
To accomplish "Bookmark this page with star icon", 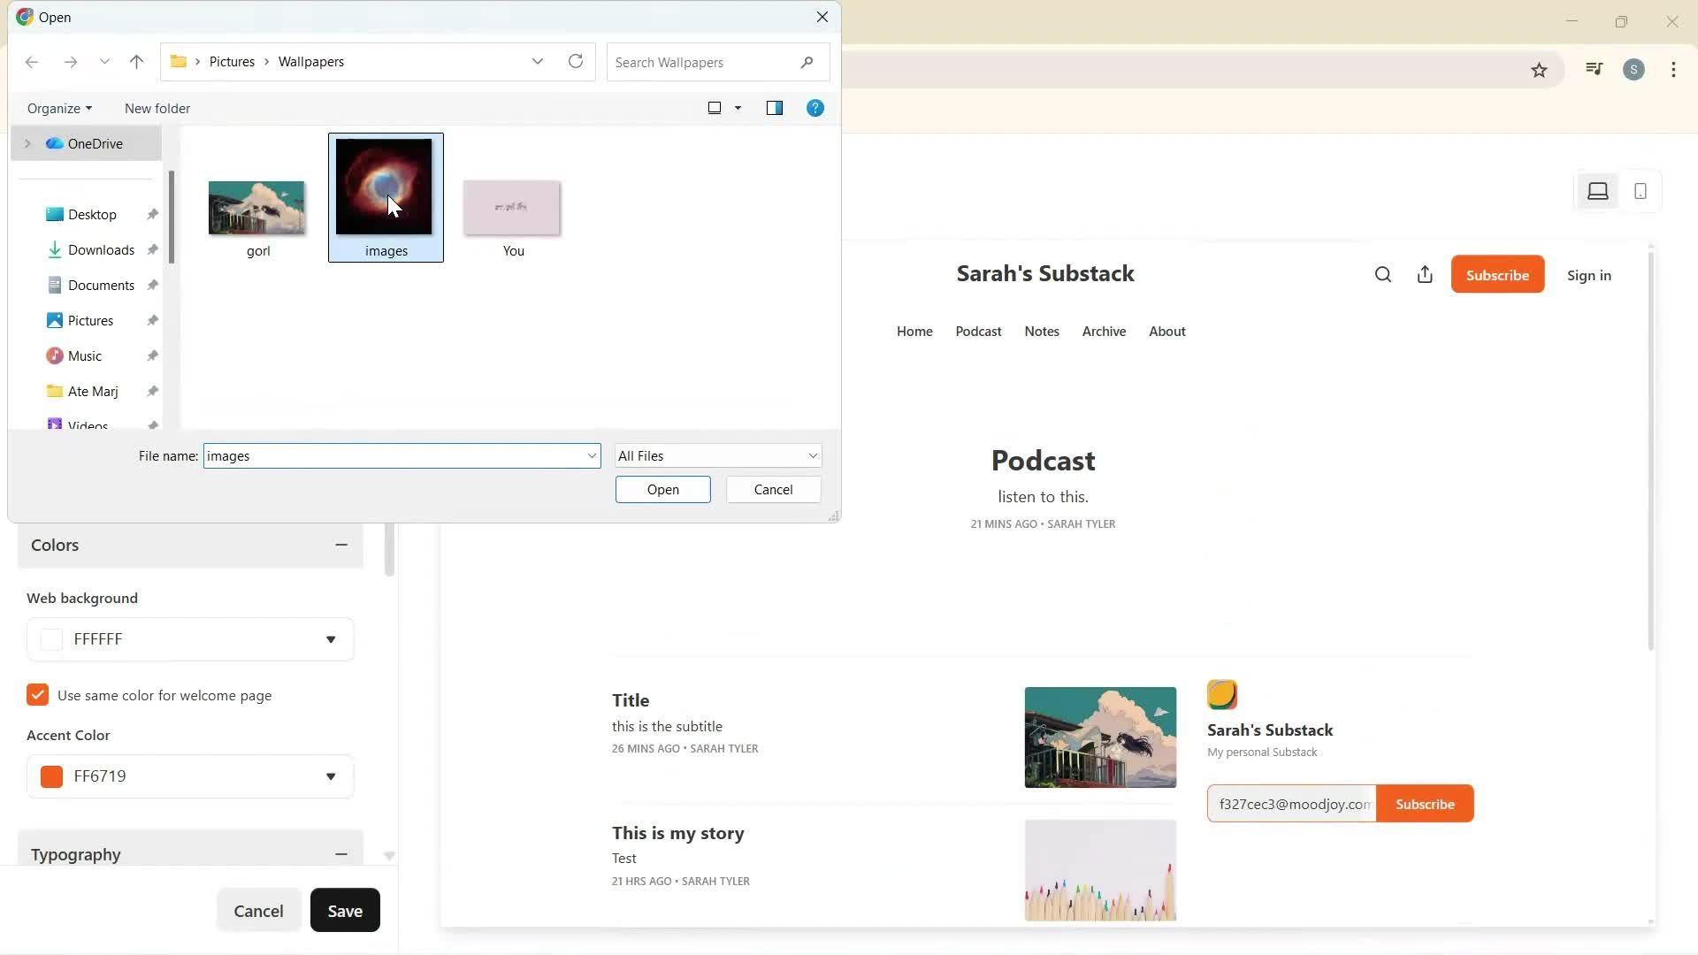I will click(x=1539, y=71).
